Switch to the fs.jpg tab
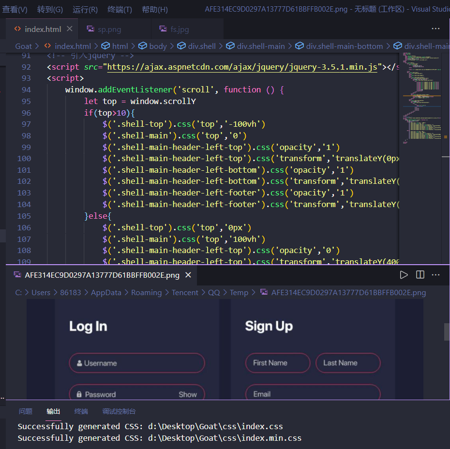This screenshot has width=450, height=449. (180, 29)
